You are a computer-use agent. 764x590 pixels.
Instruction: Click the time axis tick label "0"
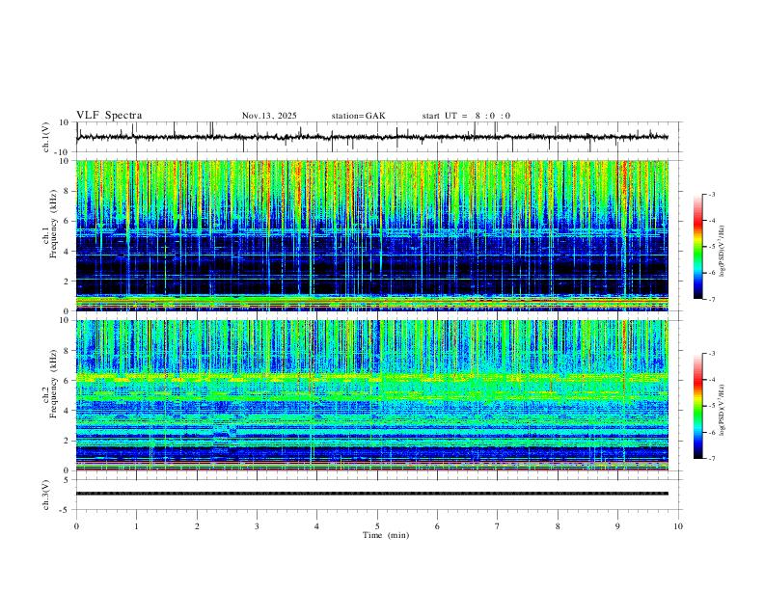click(76, 526)
